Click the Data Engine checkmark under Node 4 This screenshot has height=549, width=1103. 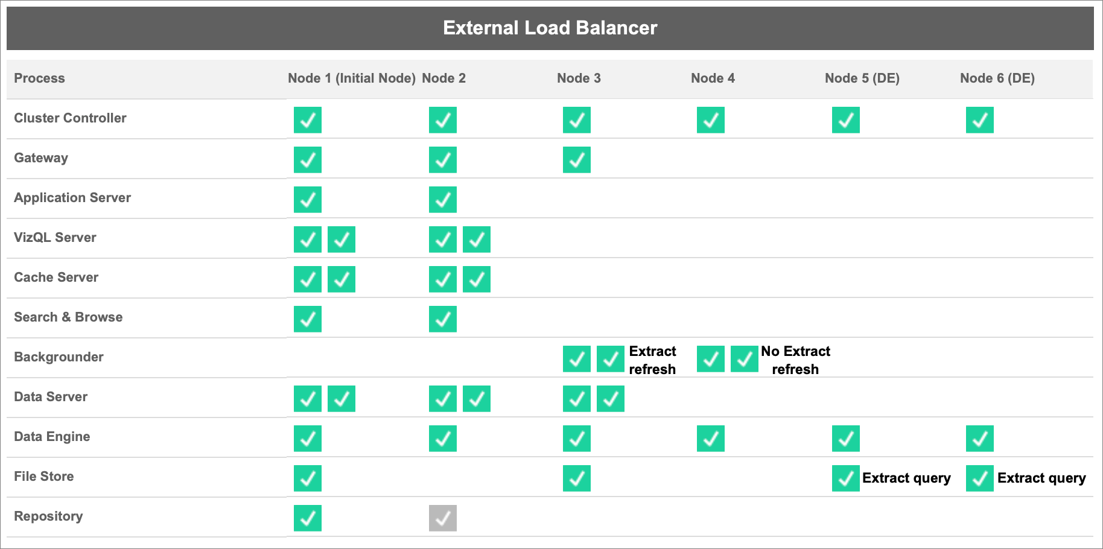(711, 439)
